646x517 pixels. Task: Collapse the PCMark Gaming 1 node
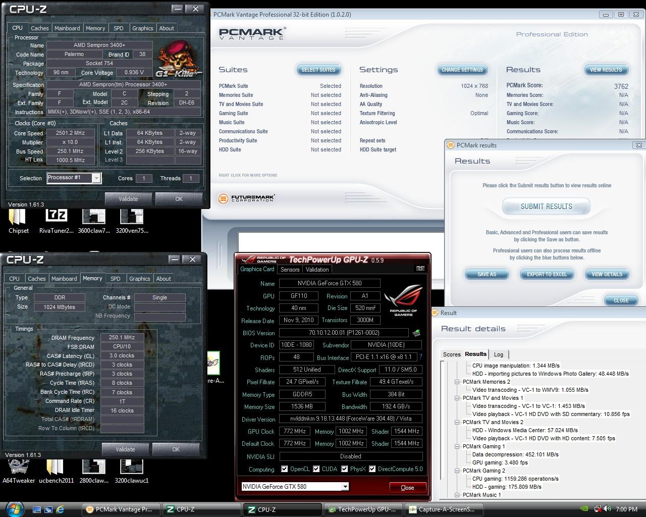coord(457,446)
